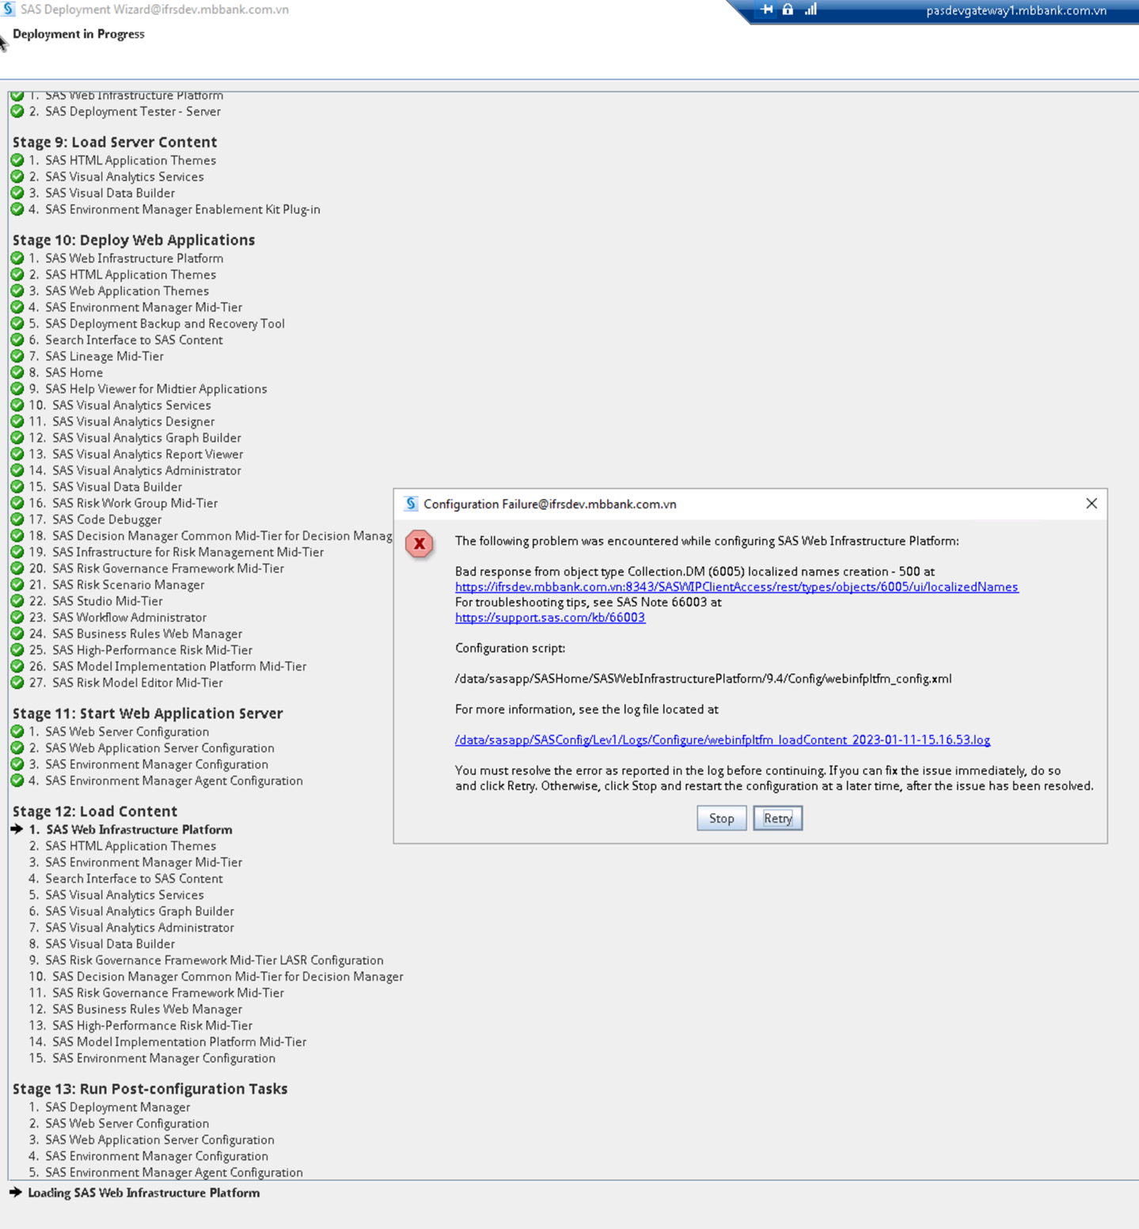Click the pasdevgateway1.mbbank.com.vn host name
1139x1229 pixels.
(x=1016, y=10)
